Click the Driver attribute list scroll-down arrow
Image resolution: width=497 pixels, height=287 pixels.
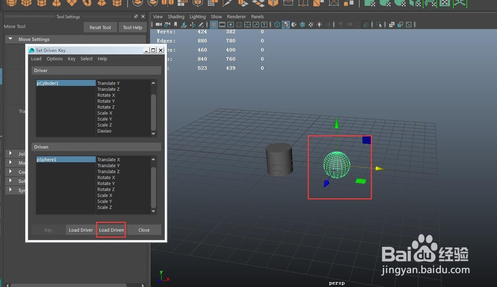tap(154, 134)
